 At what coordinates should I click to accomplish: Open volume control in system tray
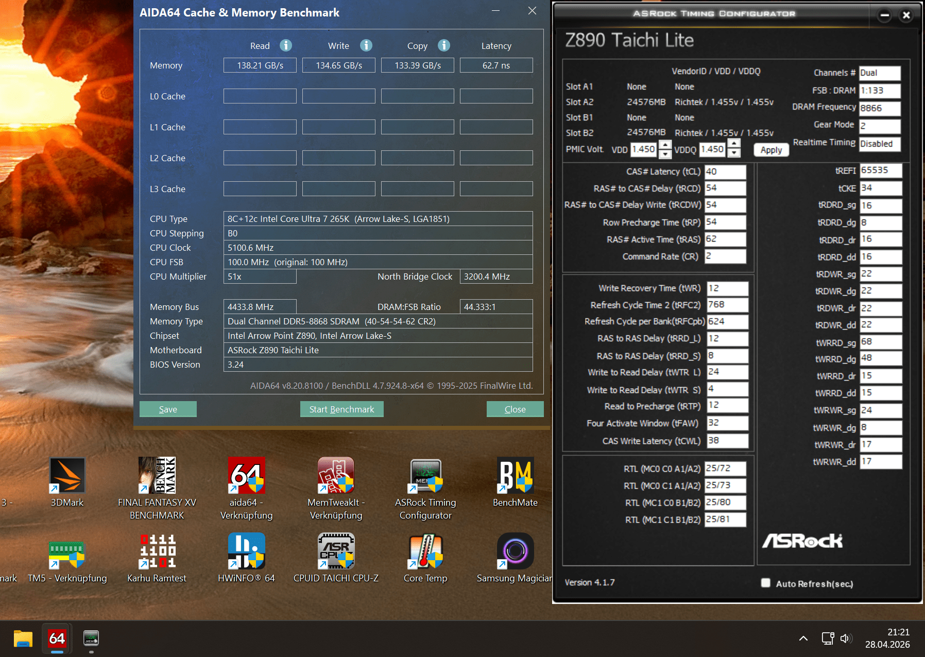[846, 638]
